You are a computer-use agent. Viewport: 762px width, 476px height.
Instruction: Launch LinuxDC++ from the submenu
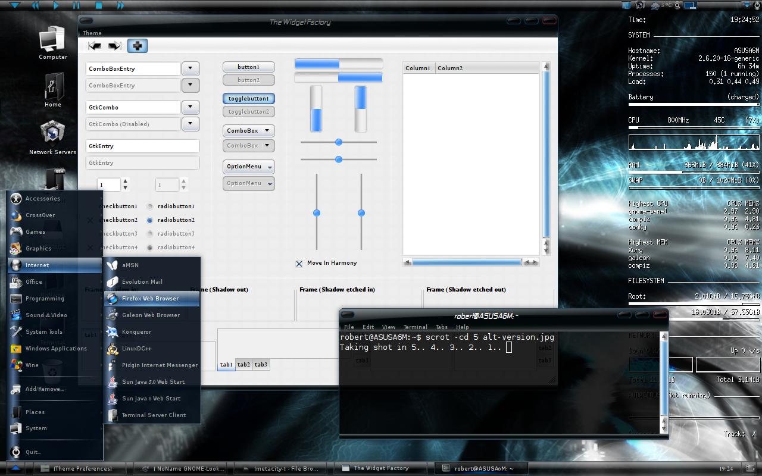coord(152,348)
